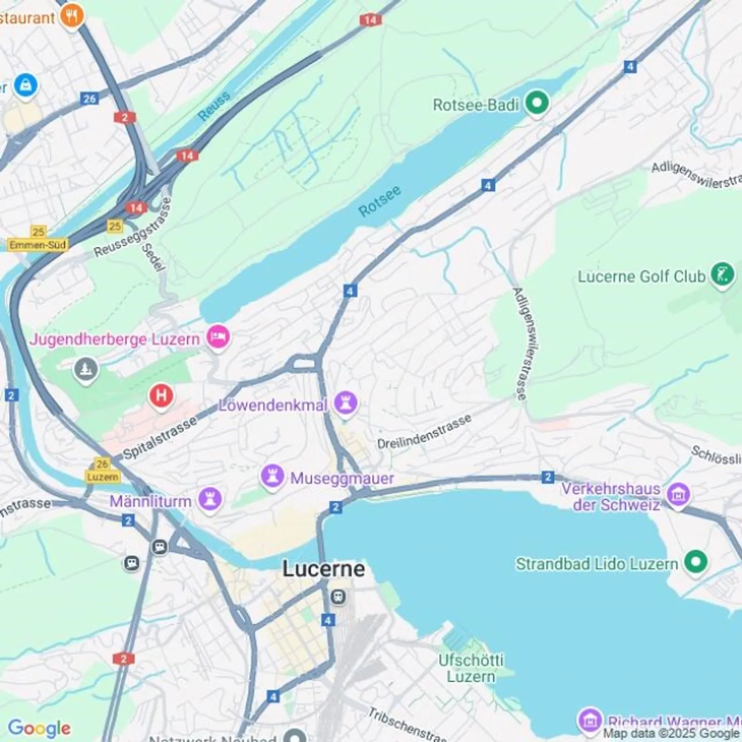Select the Museggmauer landmark pin
The image size is (742, 742).
pos(273,476)
